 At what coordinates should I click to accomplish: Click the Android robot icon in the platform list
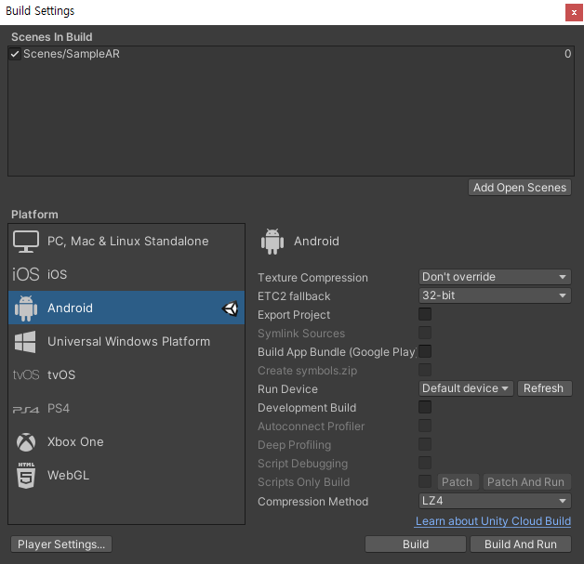[26, 308]
